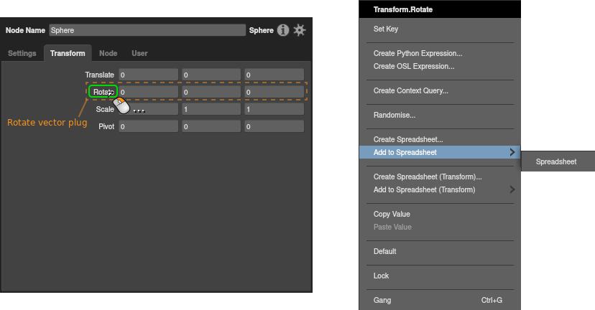Viewport: 595px width, 310px height.
Task: Choose Copy Value from the menu
Action: point(392,214)
